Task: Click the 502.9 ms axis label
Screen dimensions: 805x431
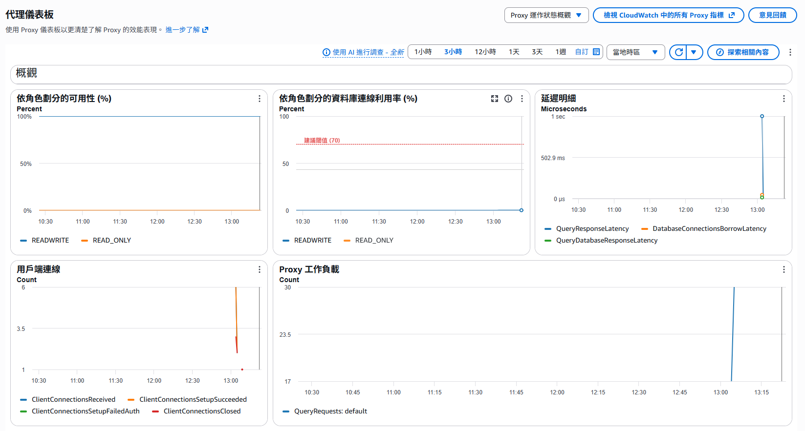Action: [x=553, y=158]
